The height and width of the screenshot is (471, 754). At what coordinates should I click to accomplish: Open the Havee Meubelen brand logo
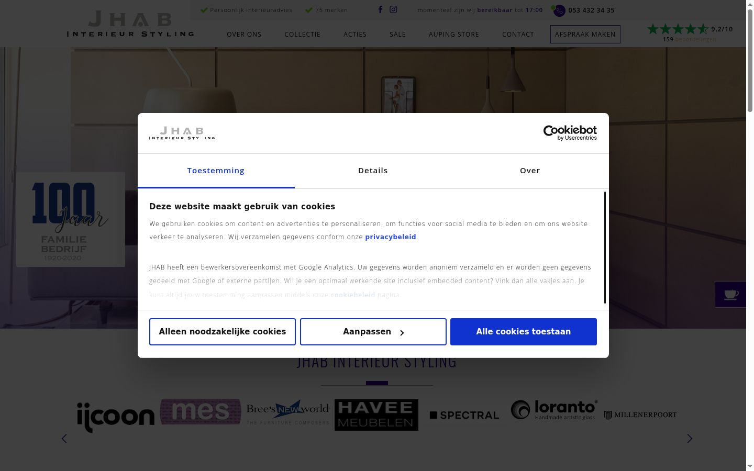click(376, 415)
